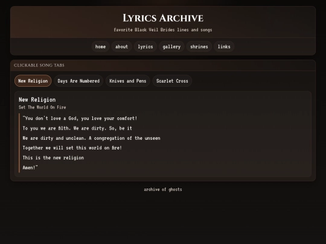Click the links nav button
The image size is (326, 244).
[224, 46]
